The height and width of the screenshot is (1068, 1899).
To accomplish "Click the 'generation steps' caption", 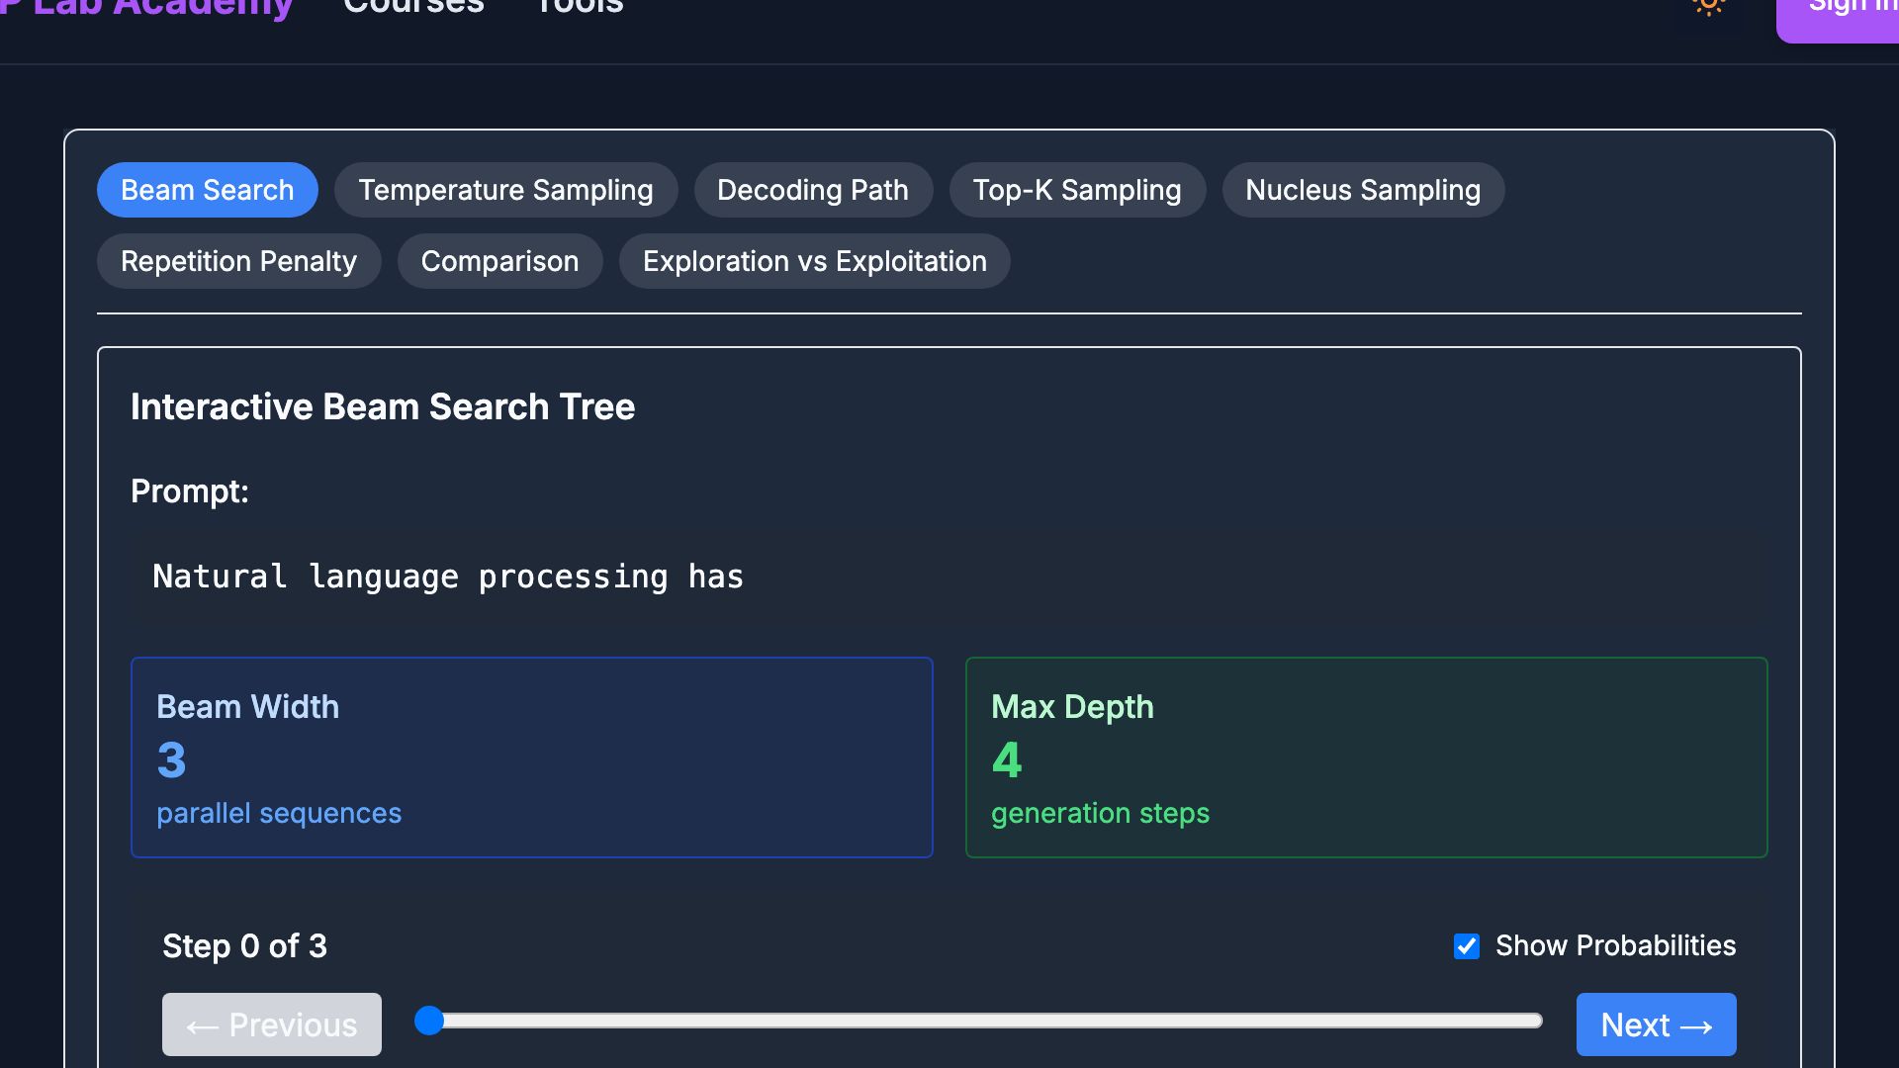I will coord(1100,813).
